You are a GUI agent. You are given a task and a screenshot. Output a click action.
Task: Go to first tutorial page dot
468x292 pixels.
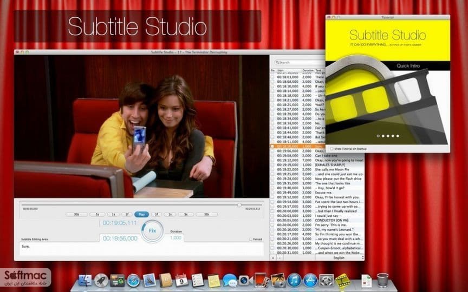point(378,136)
